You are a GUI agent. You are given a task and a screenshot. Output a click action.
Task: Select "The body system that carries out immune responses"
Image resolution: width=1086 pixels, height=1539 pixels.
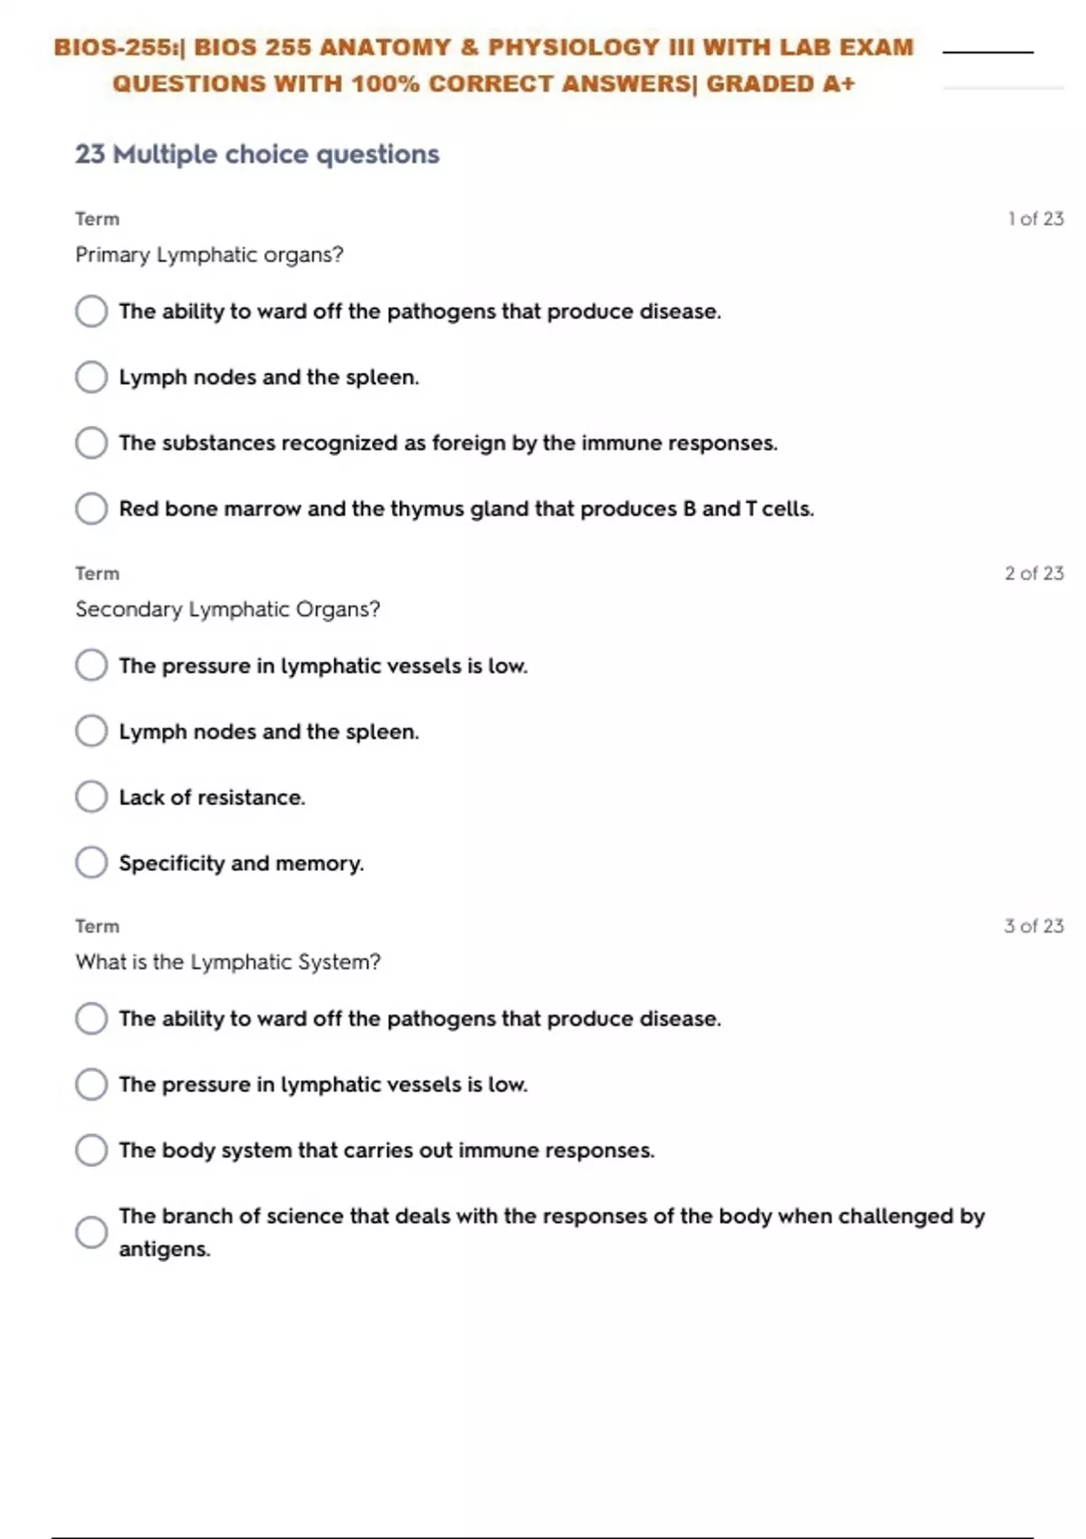point(91,1150)
